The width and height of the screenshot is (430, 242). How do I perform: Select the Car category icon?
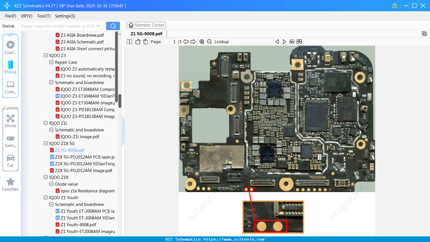coord(10,160)
